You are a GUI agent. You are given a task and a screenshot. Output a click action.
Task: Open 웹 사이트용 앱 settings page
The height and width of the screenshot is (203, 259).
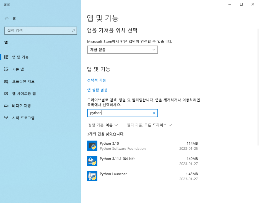pyautogui.click(x=40, y=94)
